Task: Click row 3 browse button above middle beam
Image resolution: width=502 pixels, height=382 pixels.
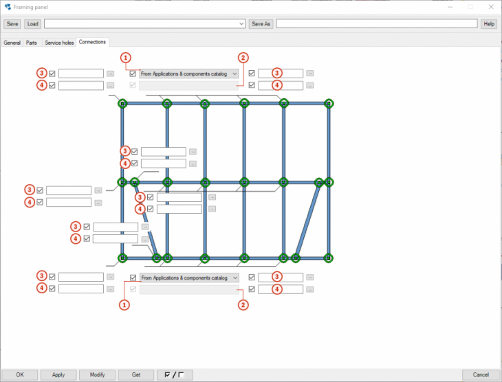Action: (x=193, y=152)
